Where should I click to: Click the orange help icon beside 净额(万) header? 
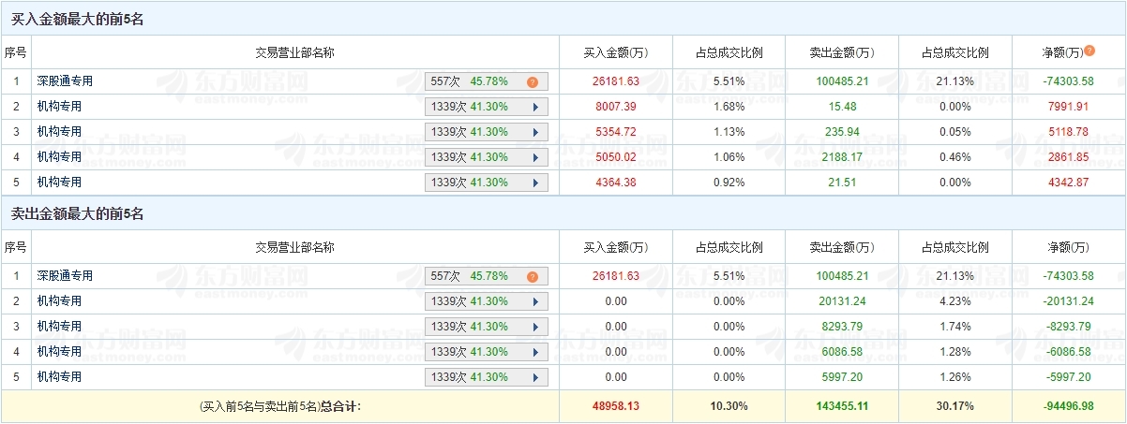tap(1089, 51)
